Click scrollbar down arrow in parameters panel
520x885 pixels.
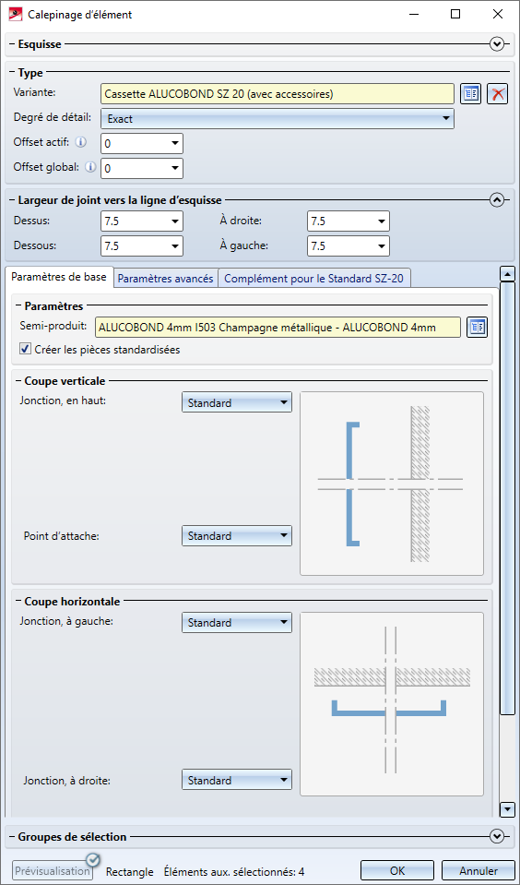[x=508, y=807]
